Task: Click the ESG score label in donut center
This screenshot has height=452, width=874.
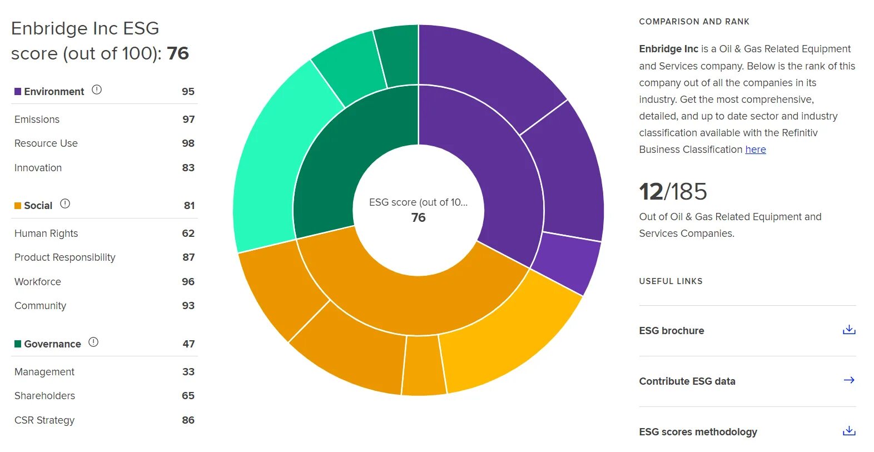Action: 418,202
